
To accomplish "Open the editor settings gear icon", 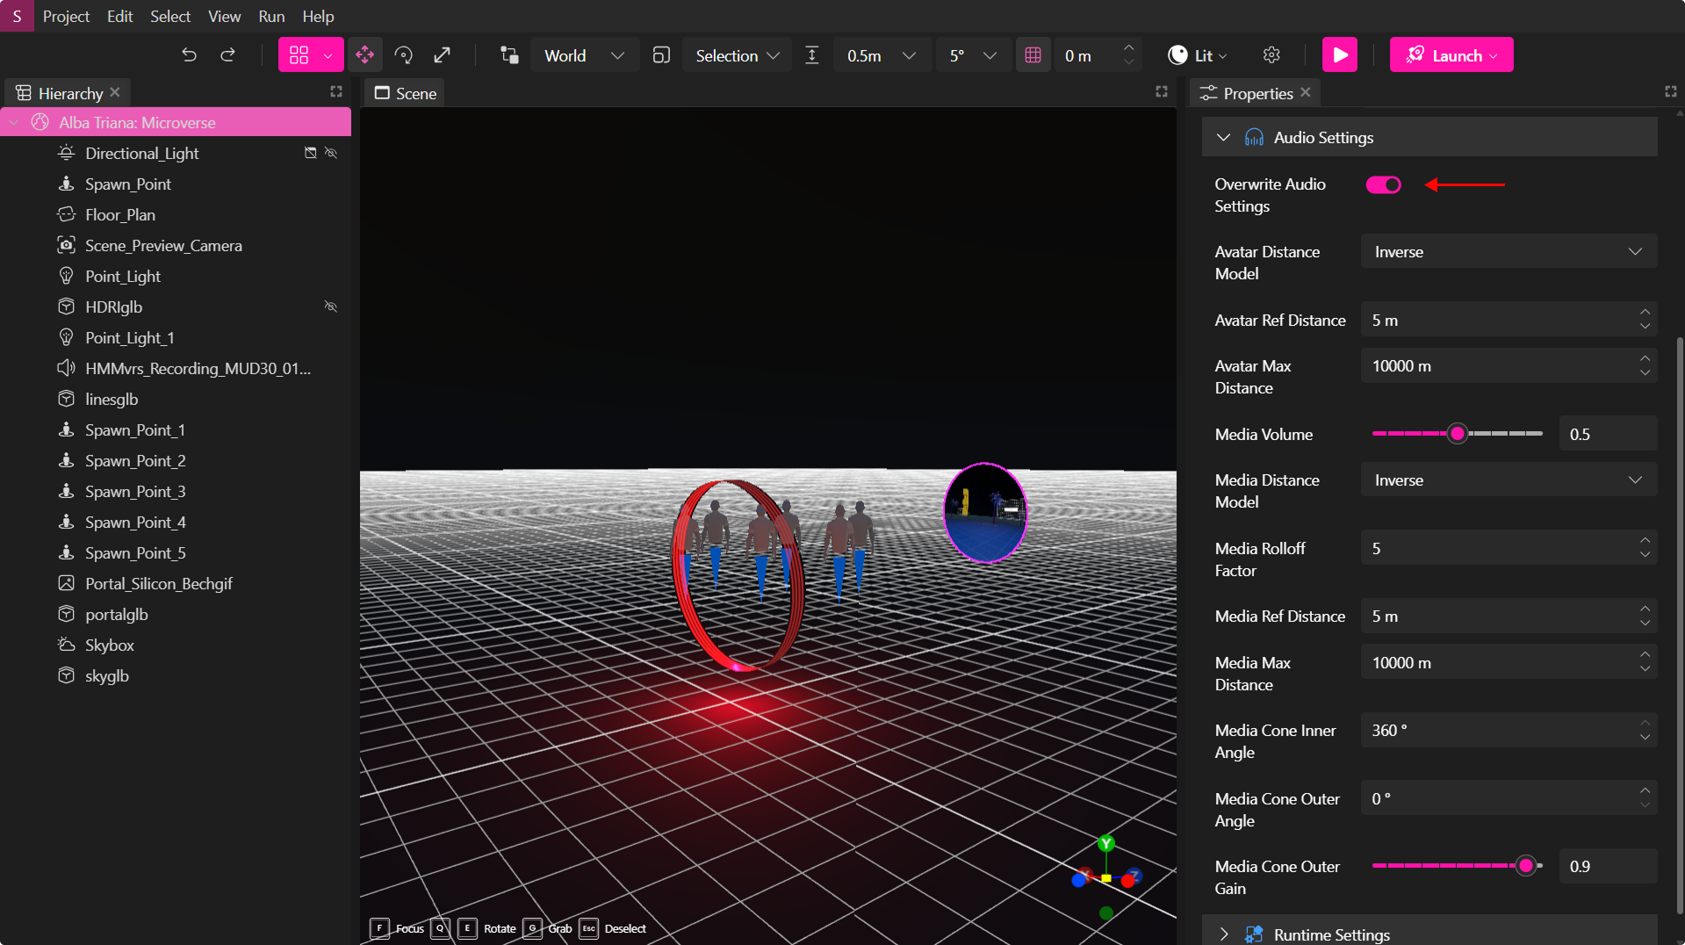I will click(x=1271, y=54).
